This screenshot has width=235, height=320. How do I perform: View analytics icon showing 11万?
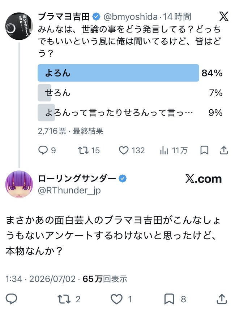(164, 150)
